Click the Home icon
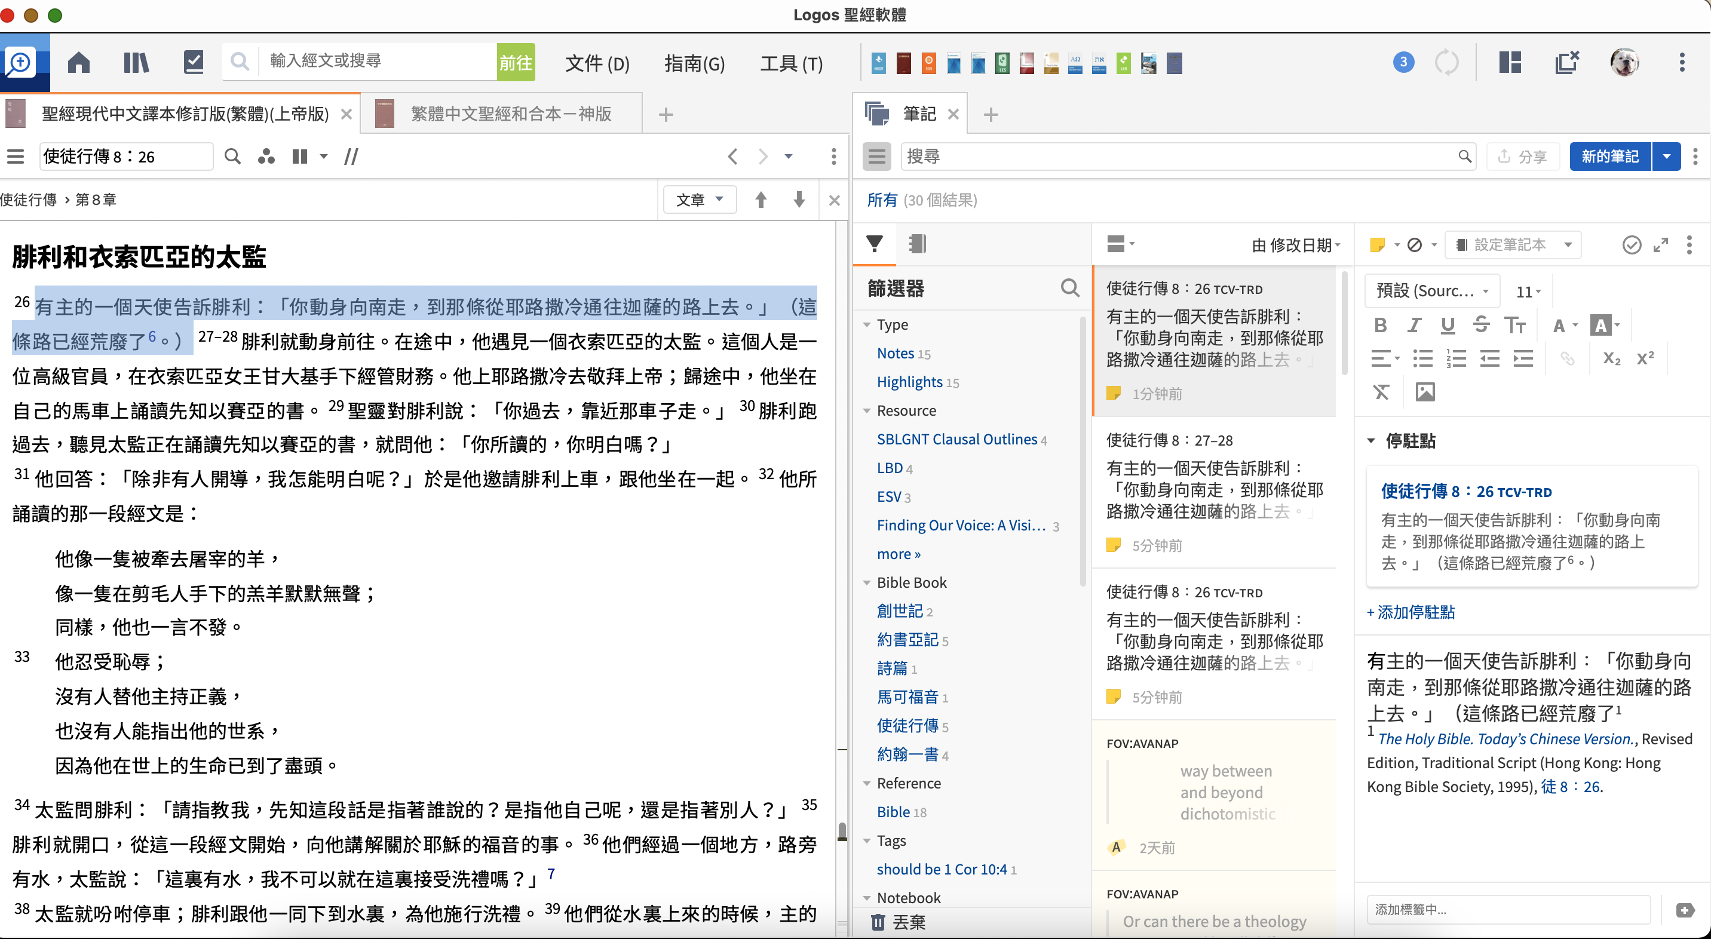This screenshot has height=939, width=1711. (x=79, y=63)
